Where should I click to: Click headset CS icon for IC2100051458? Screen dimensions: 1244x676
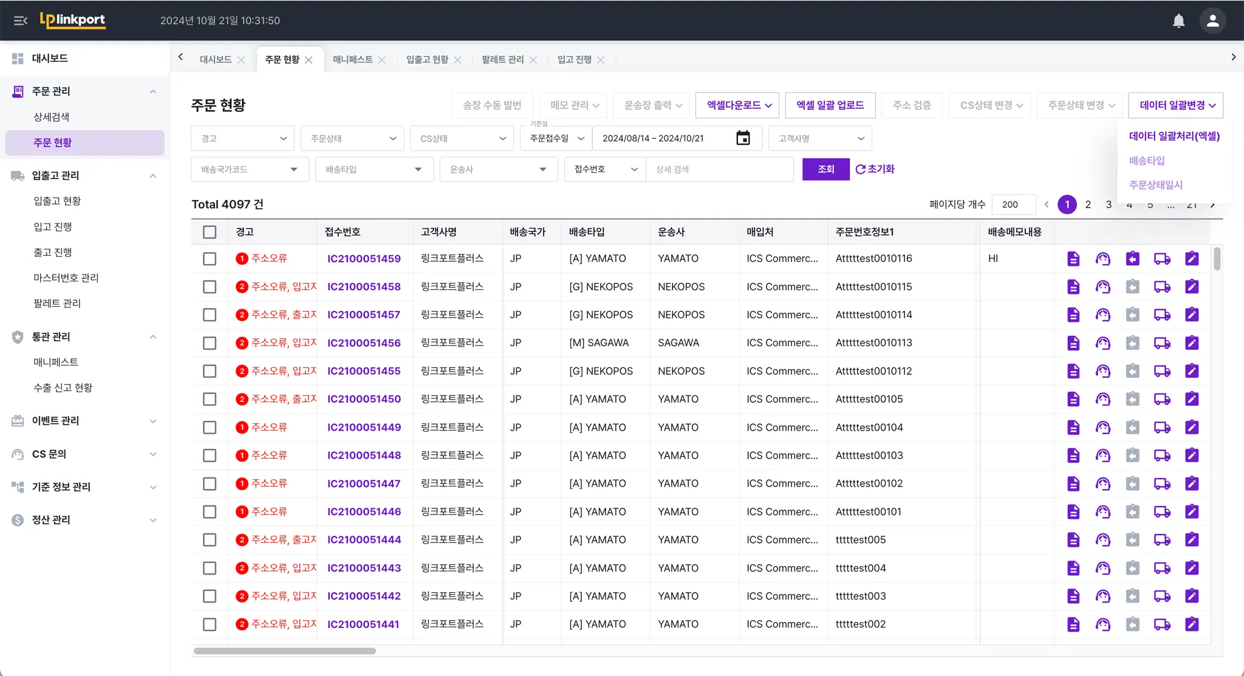1102,287
